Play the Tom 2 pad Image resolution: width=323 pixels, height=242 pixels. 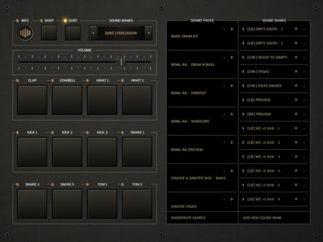coord(137,204)
